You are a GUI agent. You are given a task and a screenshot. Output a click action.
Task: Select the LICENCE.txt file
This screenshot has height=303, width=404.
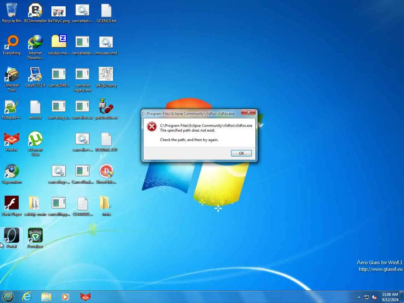click(106, 13)
